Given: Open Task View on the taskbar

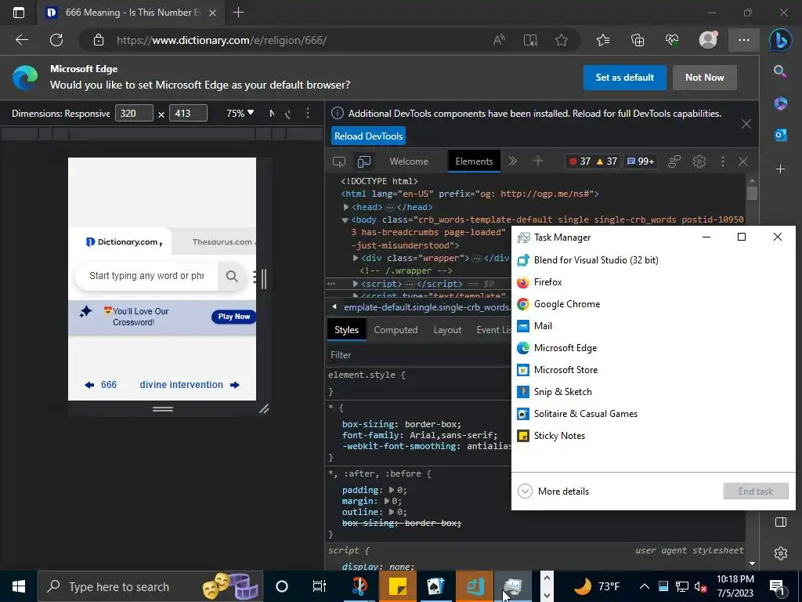Looking at the screenshot, I should click(x=320, y=586).
